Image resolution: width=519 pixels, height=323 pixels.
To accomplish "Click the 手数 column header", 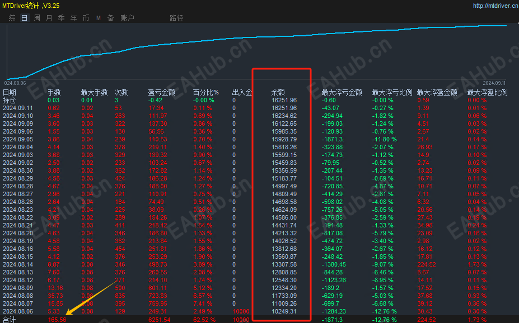I will pyautogui.click(x=54, y=92).
